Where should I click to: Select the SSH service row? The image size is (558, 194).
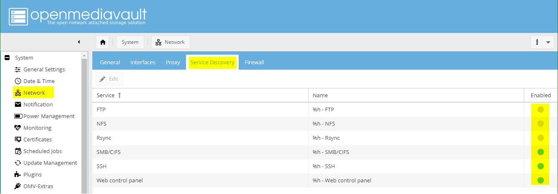[325, 166]
